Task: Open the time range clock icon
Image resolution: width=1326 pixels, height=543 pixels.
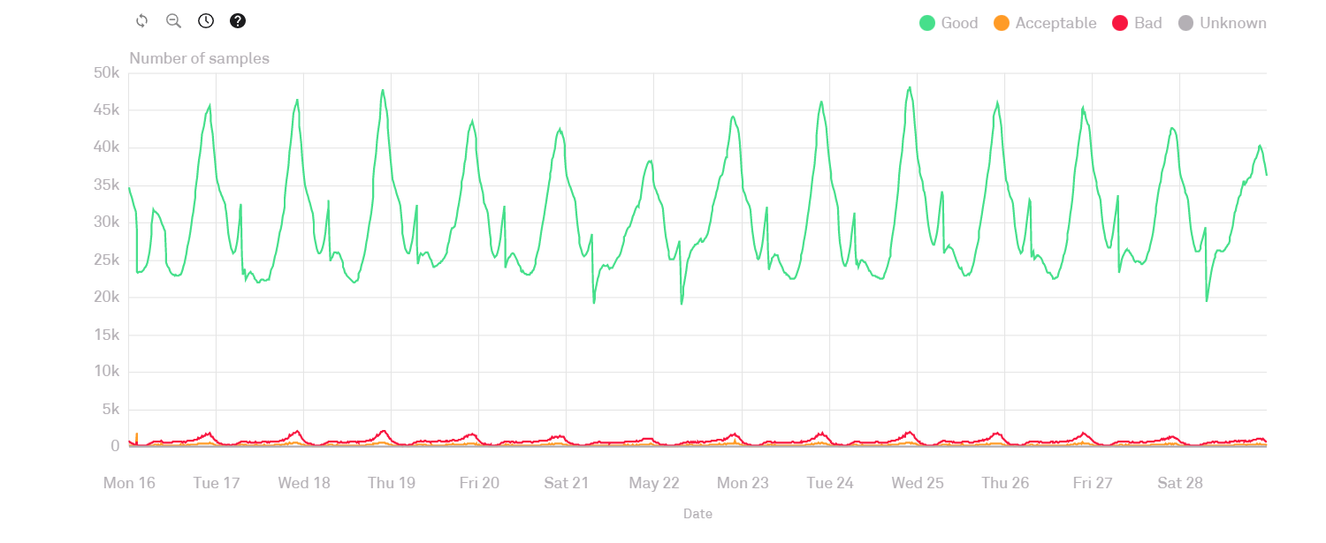Action: pos(206,21)
